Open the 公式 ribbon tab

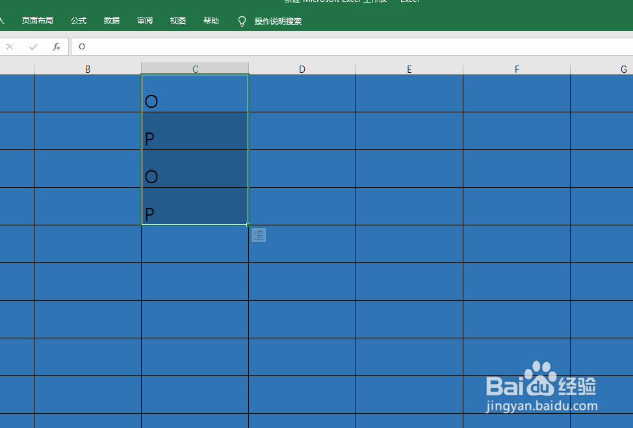[x=79, y=21]
